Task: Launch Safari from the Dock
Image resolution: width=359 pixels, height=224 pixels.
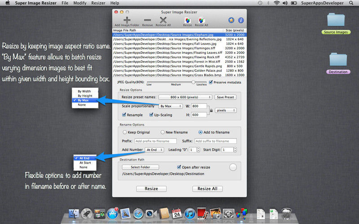Action: point(138,214)
